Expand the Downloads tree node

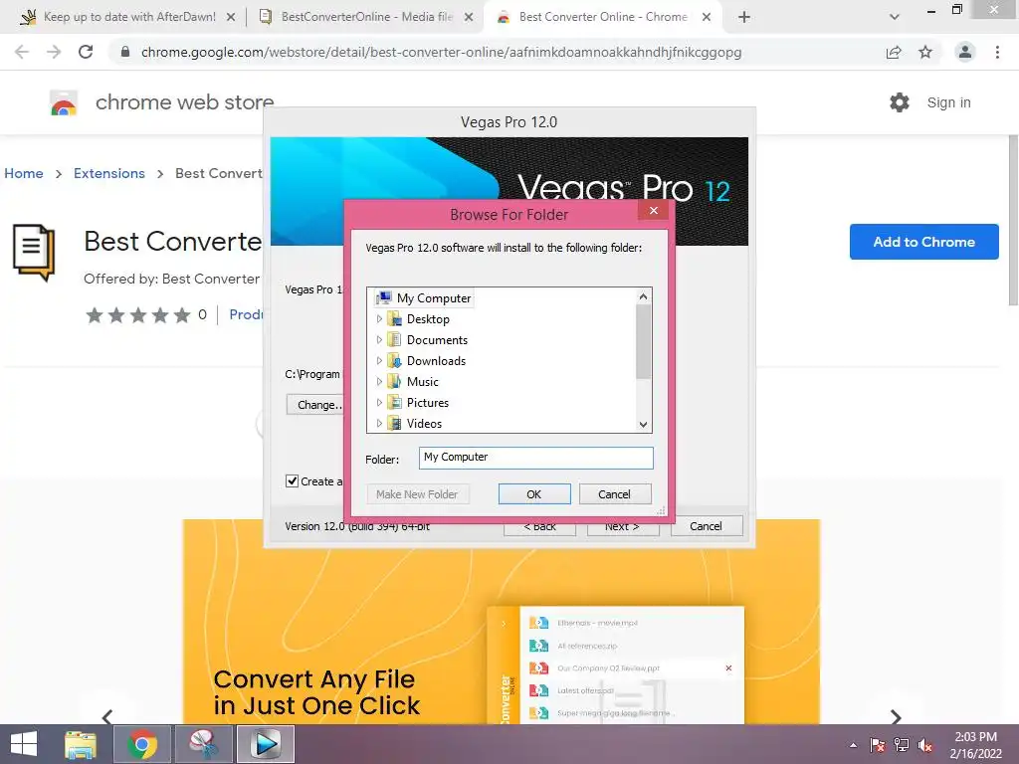pos(379,360)
